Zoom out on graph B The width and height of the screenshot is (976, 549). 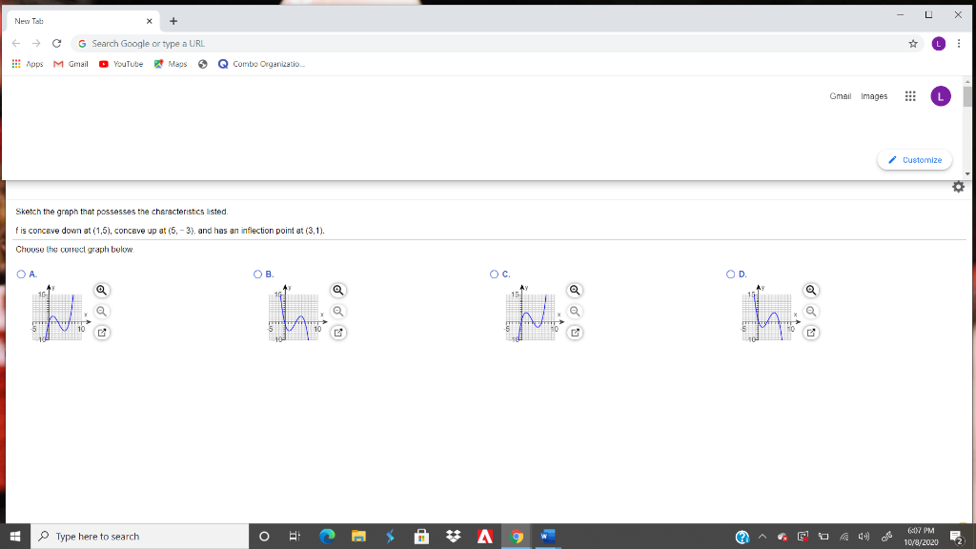(337, 311)
